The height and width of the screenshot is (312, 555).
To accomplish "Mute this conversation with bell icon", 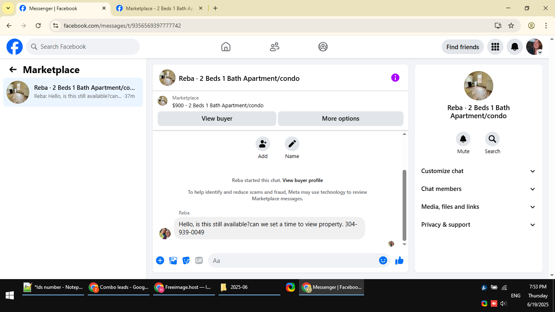I will click(463, 139).
